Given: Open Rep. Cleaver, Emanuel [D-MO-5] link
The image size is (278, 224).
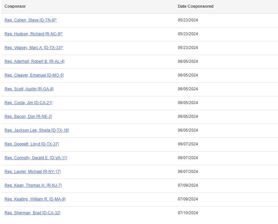Looking at the screenshot, I should point(34,75).
